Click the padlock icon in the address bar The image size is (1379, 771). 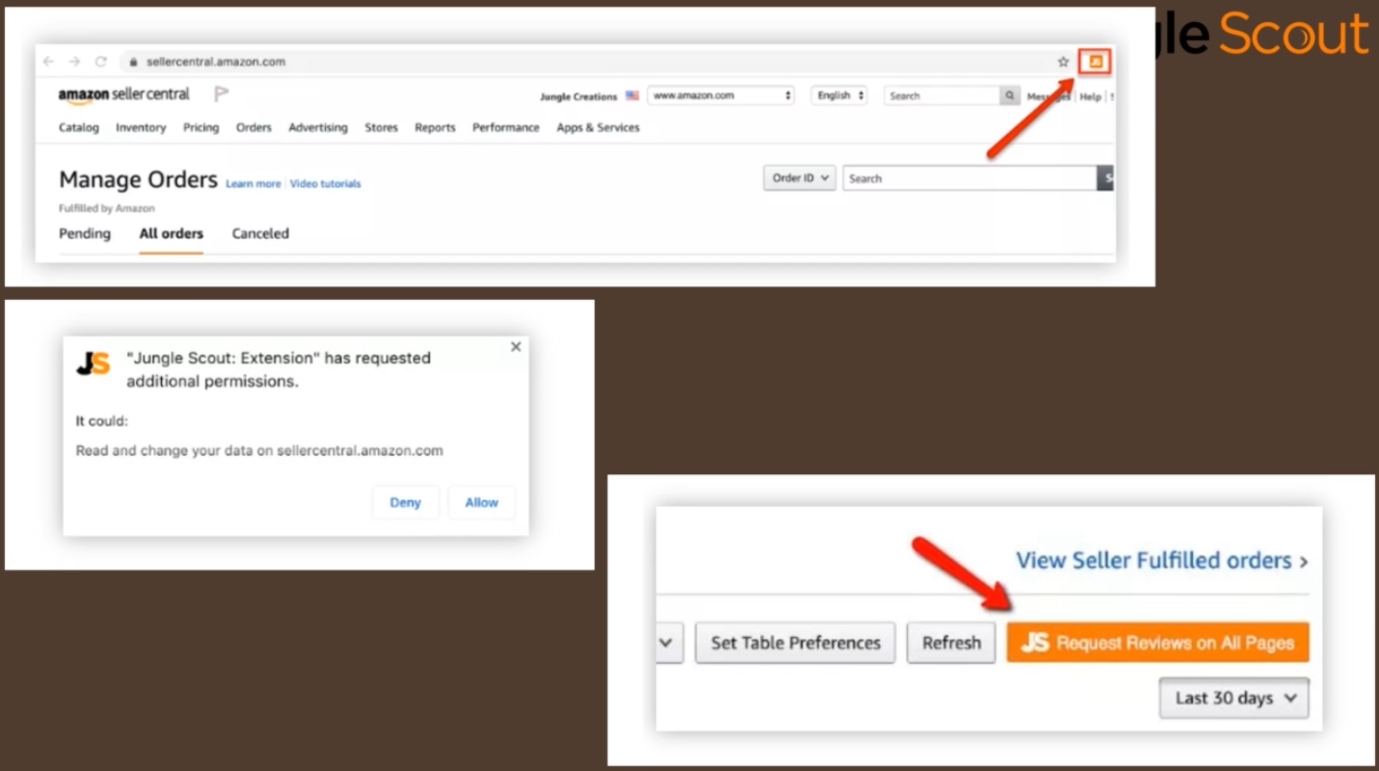click(x=134, y=62)
